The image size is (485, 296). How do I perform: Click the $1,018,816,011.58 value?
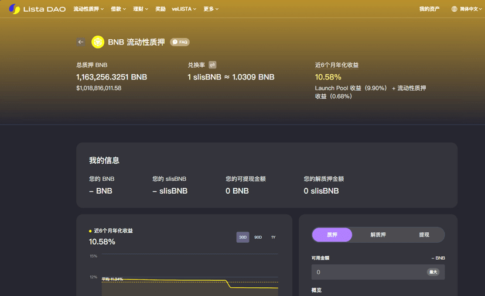(x=98, y=88)
